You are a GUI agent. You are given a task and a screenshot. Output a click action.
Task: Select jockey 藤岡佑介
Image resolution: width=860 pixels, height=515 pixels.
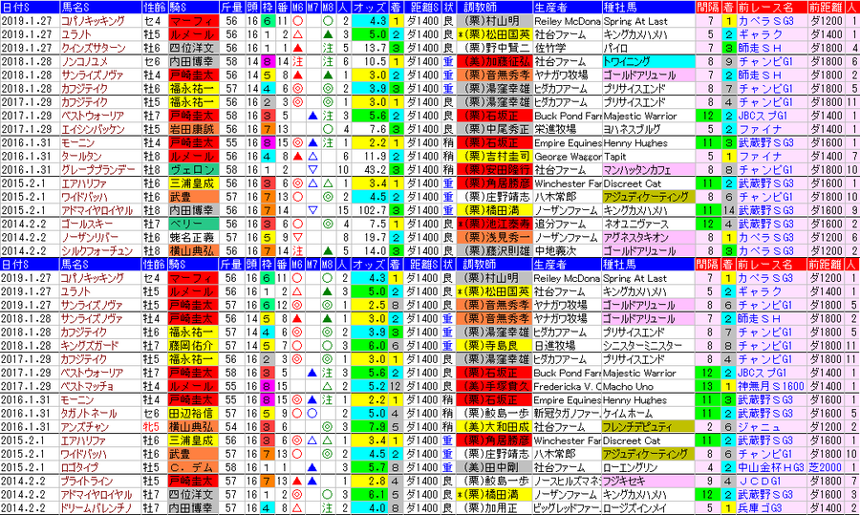point(193,346)
